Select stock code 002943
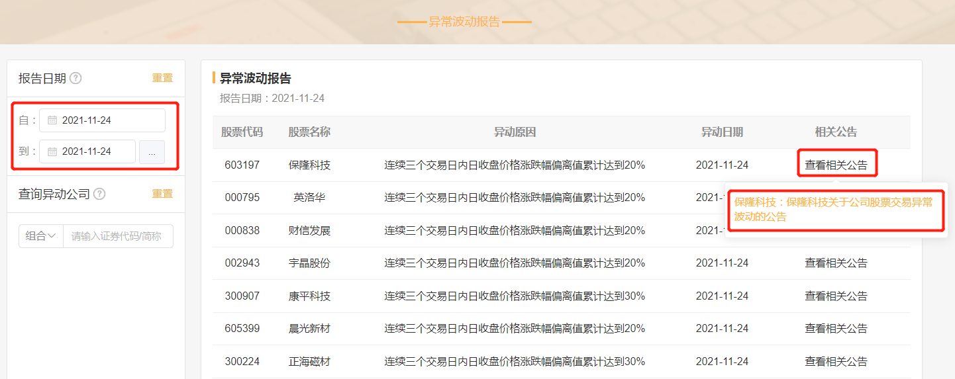The height and width of the screenshot is (379, 955). [x=242, y=263]
